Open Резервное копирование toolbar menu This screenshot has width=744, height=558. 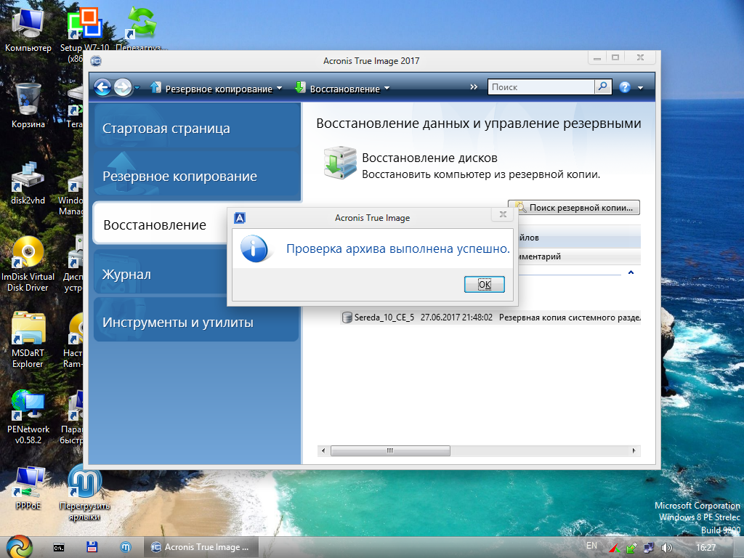tap(217, 88)
